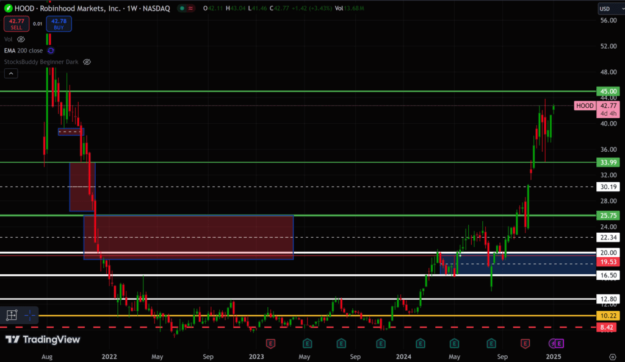The height and width of the screenshot is (362, 625).
Task: Click green earnings marker left of Sep 2023
Action: tap(341, 343)
